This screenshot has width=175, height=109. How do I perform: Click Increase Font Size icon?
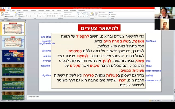tap(40, 13)
